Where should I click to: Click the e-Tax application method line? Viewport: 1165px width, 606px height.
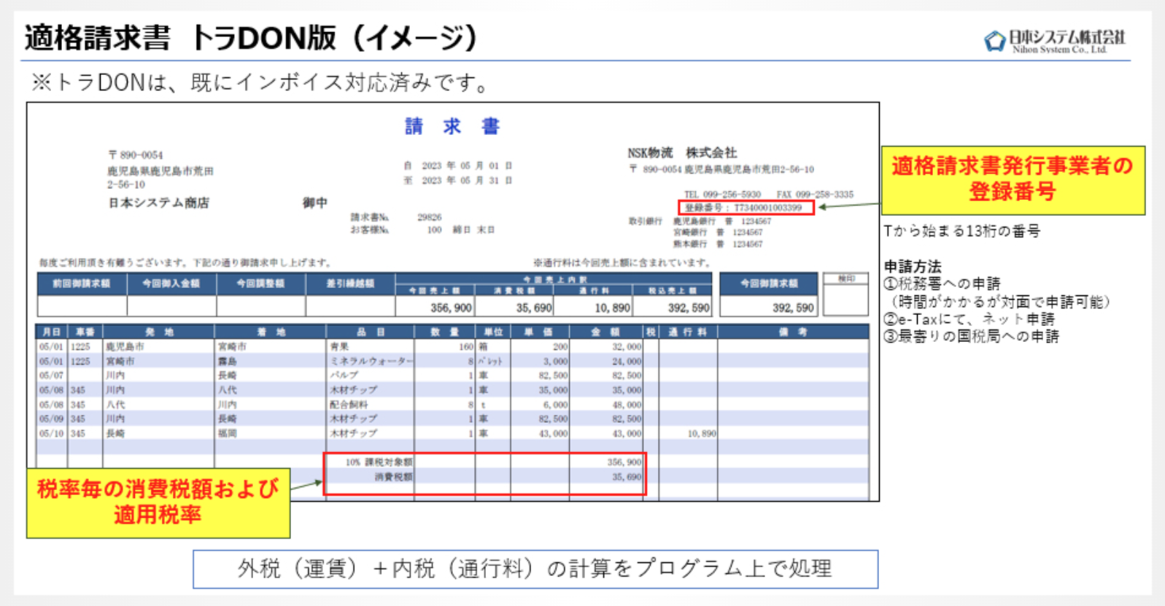pos(969,319)
